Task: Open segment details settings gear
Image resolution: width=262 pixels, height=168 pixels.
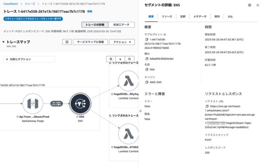Action: click(249, 5)
